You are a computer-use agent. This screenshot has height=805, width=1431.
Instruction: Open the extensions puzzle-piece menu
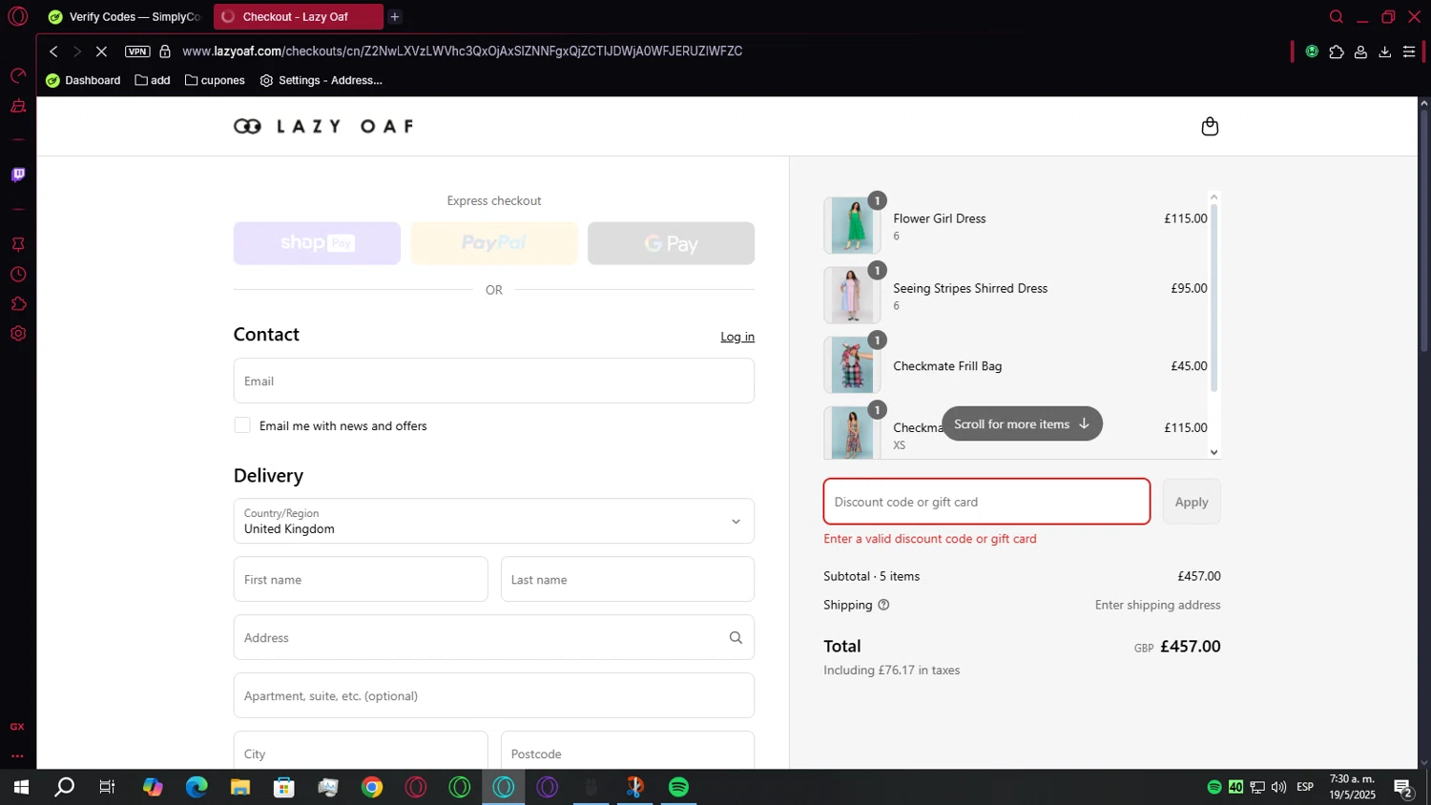1337,52
